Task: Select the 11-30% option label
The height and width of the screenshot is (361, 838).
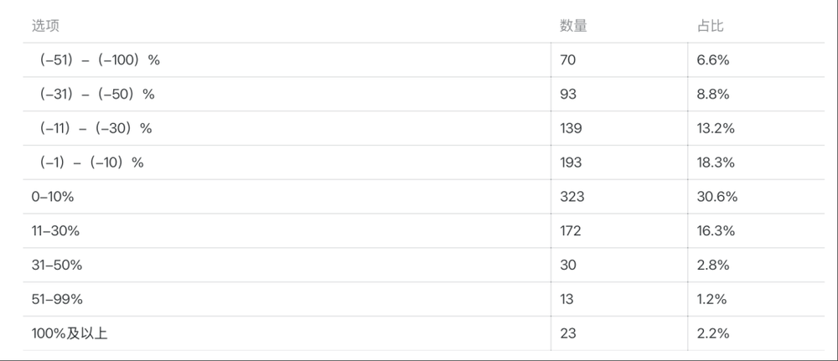Action: (57, 230)
